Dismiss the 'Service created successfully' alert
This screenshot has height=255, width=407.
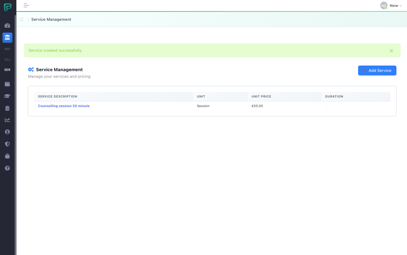click(391, 51)
